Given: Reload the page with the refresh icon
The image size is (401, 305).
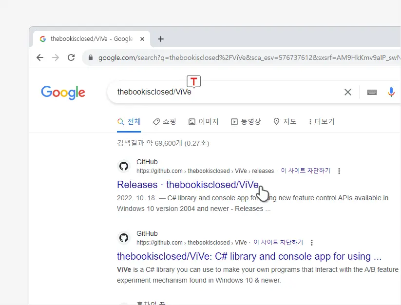Looking at the screenshot, I should 71,57.
